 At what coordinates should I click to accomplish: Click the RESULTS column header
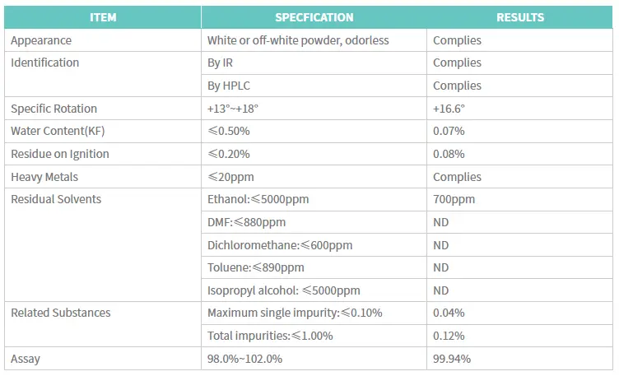point(520,17)
